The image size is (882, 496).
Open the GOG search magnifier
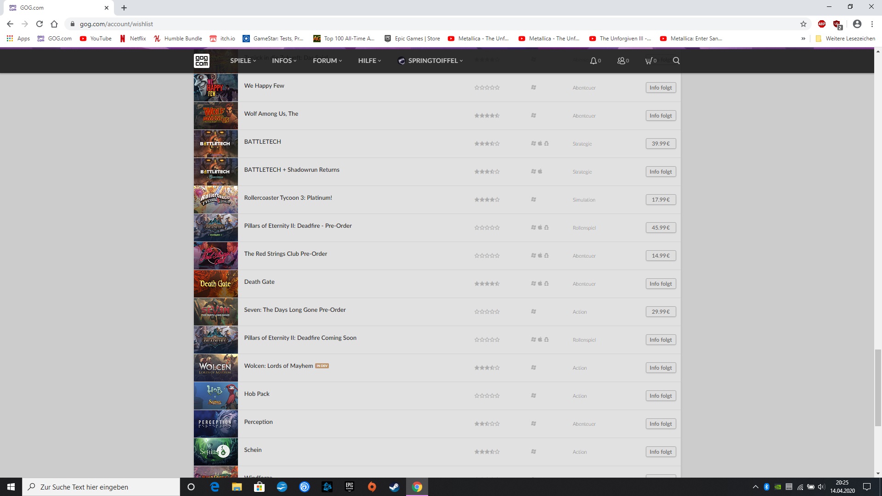[x=676, y=61]
